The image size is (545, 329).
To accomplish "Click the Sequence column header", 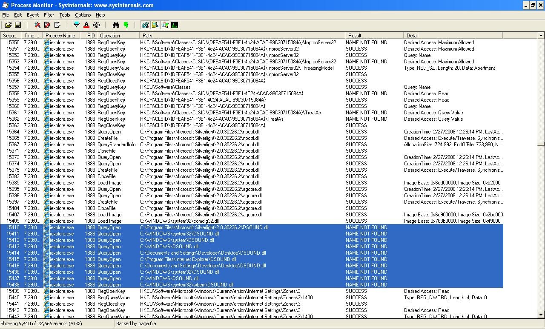I will pos(11,36).
